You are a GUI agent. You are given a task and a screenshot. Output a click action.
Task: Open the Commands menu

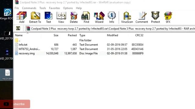click(x=29, y=8)
